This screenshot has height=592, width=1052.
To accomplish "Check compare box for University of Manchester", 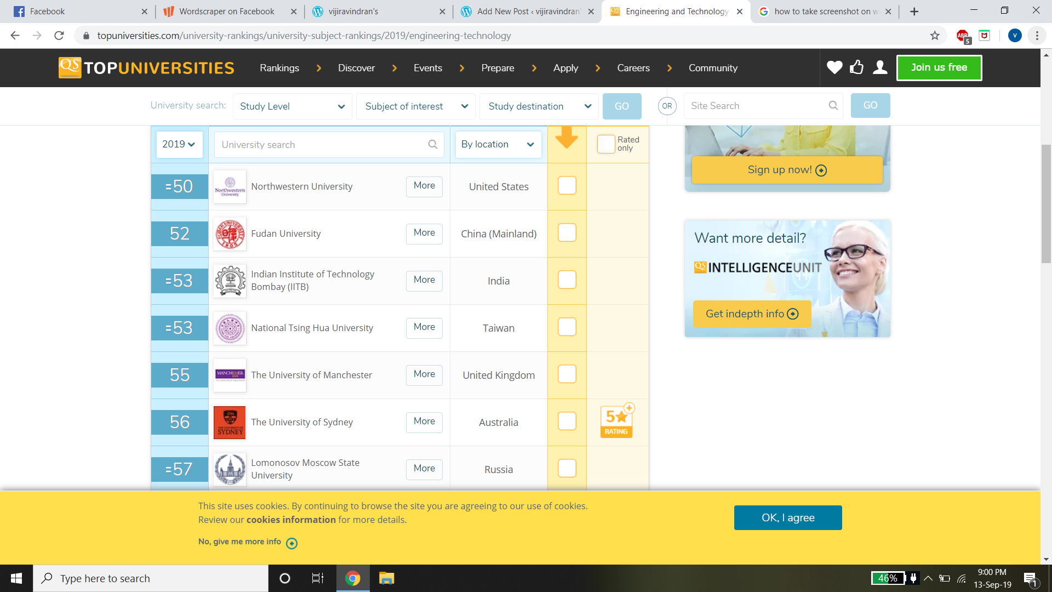I will pos(567,374).
